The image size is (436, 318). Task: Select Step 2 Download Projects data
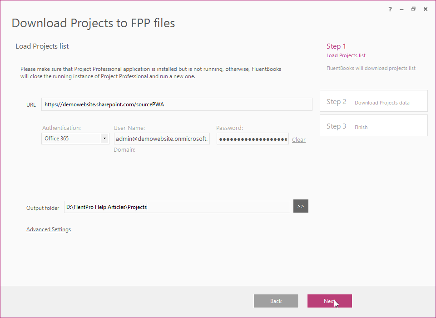(x=374, y=101)
